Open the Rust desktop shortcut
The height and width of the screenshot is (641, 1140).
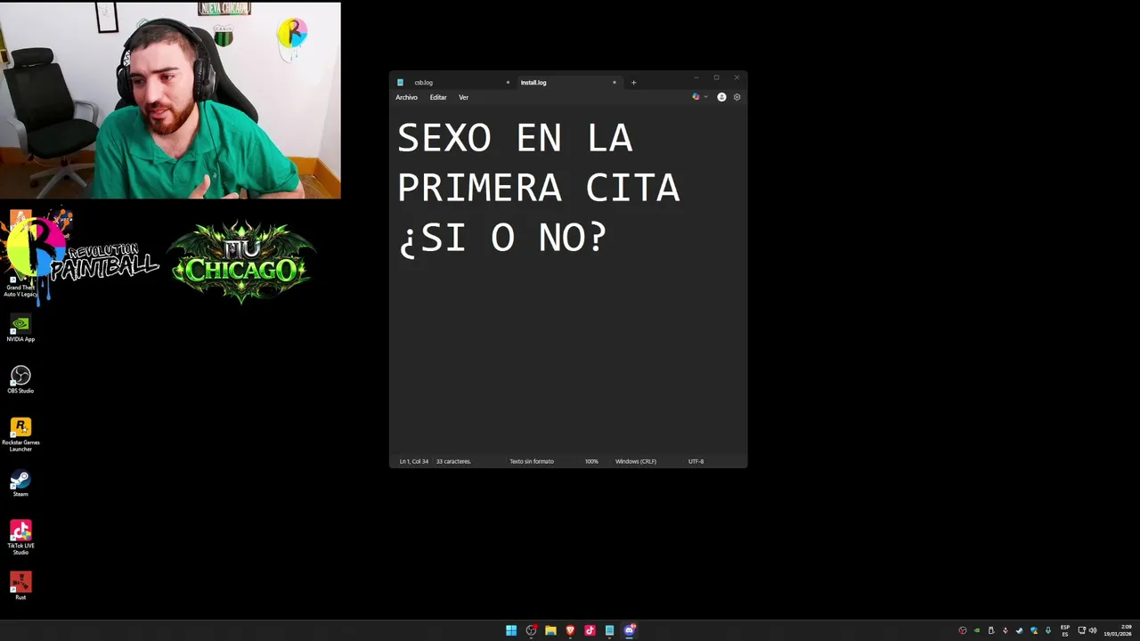pos(20,586)
